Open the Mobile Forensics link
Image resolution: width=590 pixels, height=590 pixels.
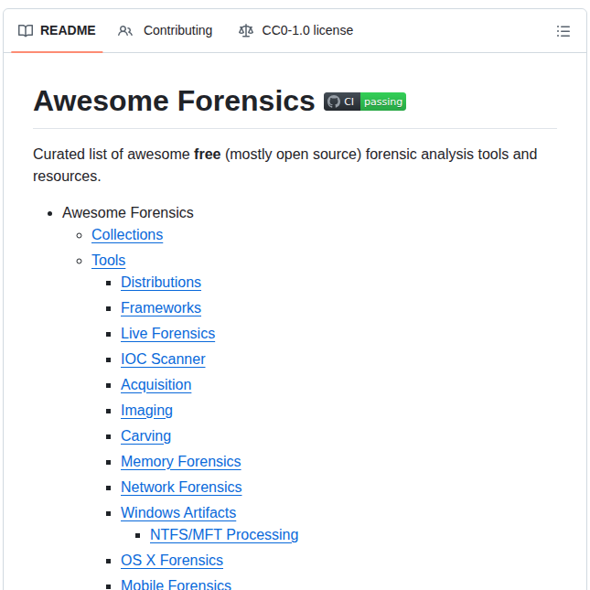pos(177,585)
